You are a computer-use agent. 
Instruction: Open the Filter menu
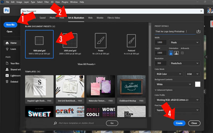(x=47, y=2)
